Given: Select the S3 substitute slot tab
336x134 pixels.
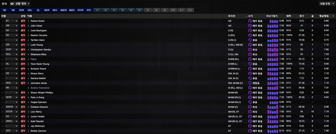Looking at the screenshot, I should tap(114, 10).
